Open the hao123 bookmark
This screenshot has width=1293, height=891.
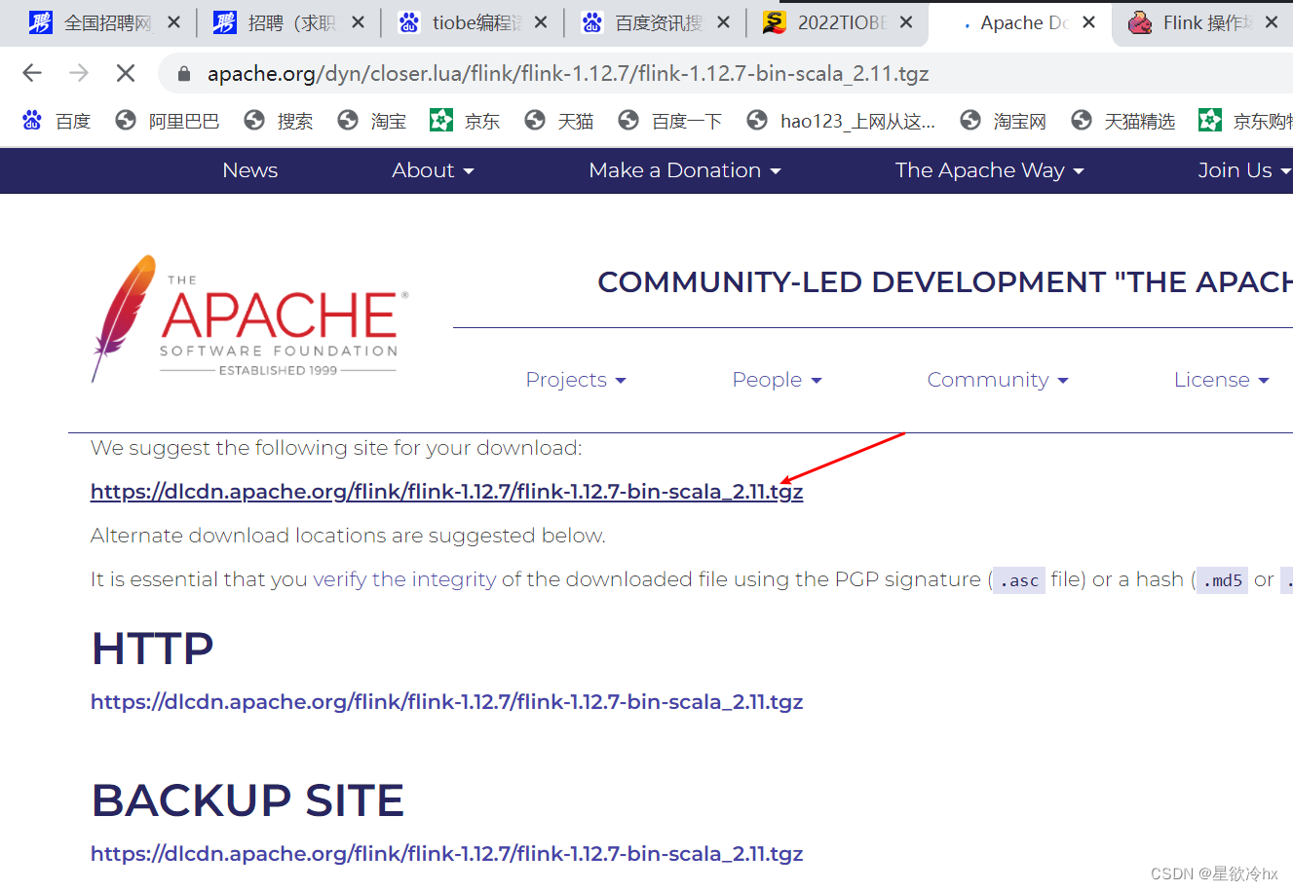point(841,121)
